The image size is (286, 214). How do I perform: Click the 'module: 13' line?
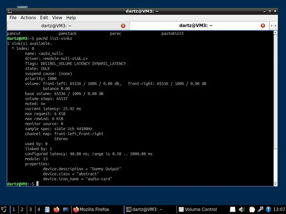click(x=36, y=159)
